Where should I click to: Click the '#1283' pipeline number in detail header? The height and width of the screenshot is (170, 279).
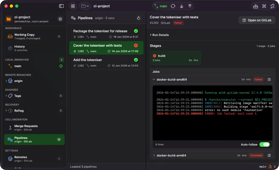[154, 23]
